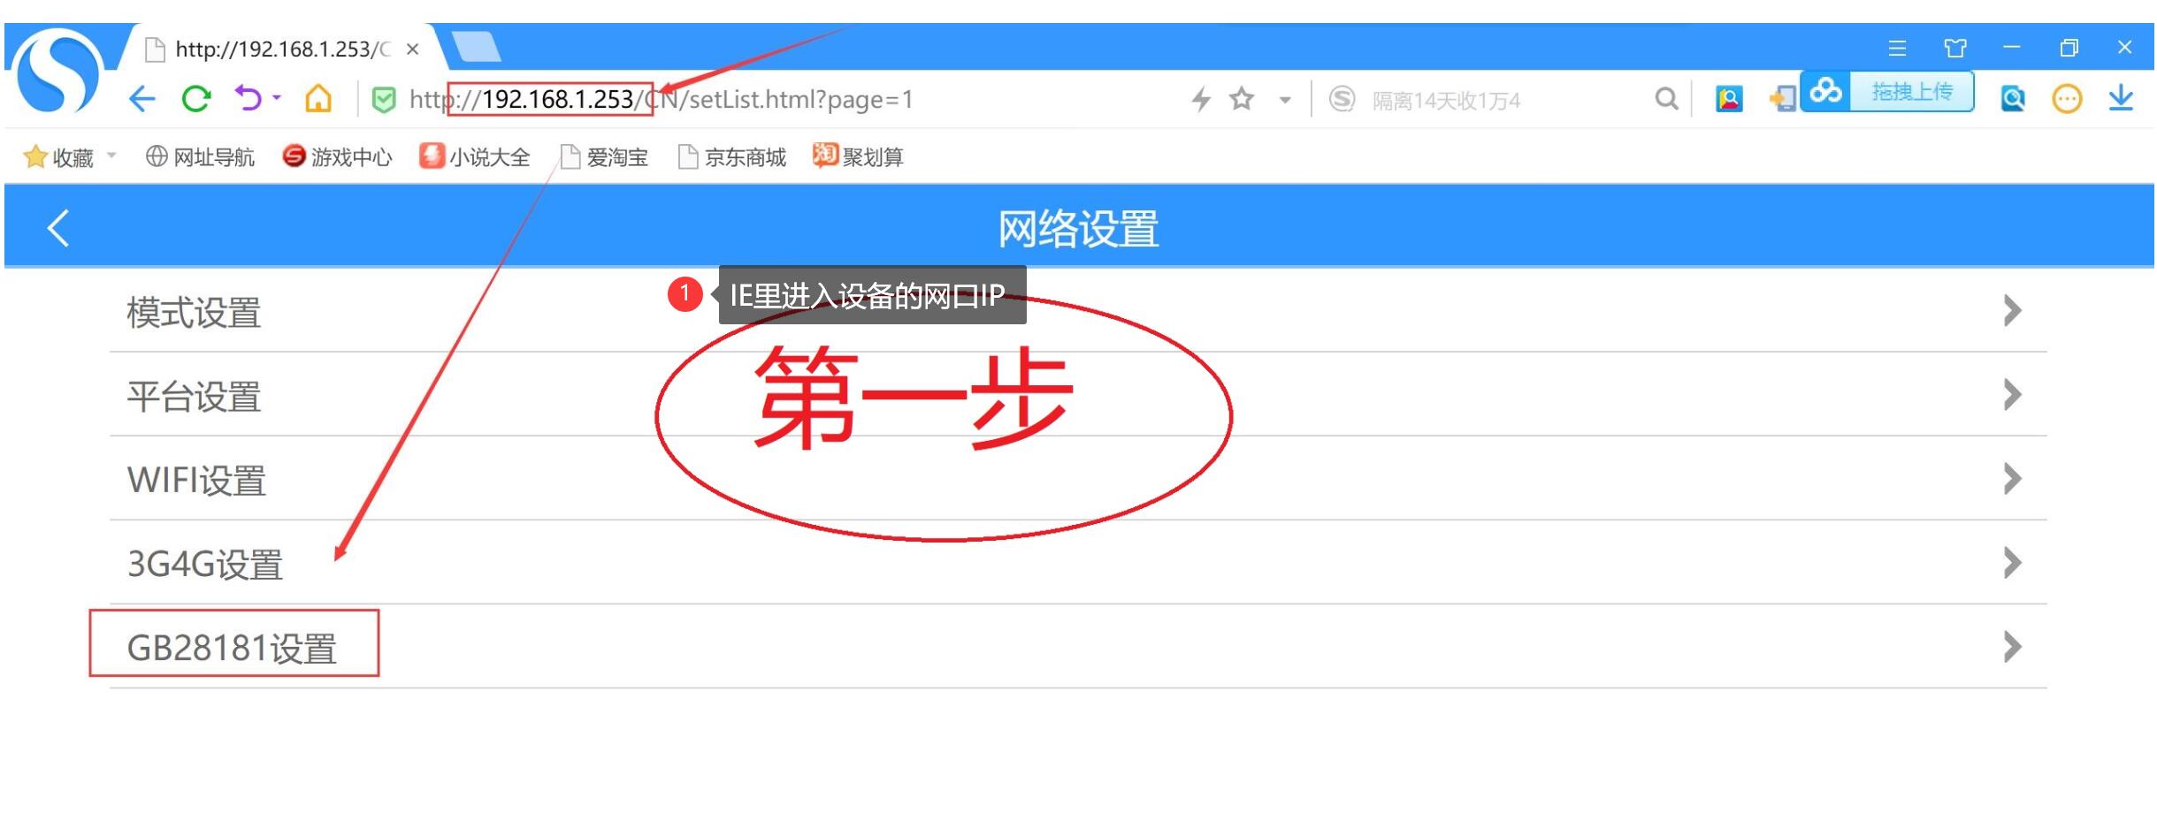Click the download manager icon
This screenshot has height=835, width=2157.
[x=2123, y=98]
